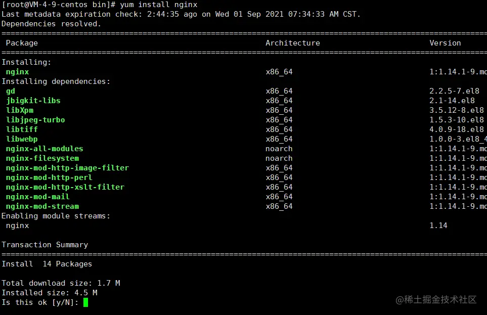The image size is (487, 315).
Task: Click 'x86_64' in the nginx row under Installing
Action: (x=279, y=72)
